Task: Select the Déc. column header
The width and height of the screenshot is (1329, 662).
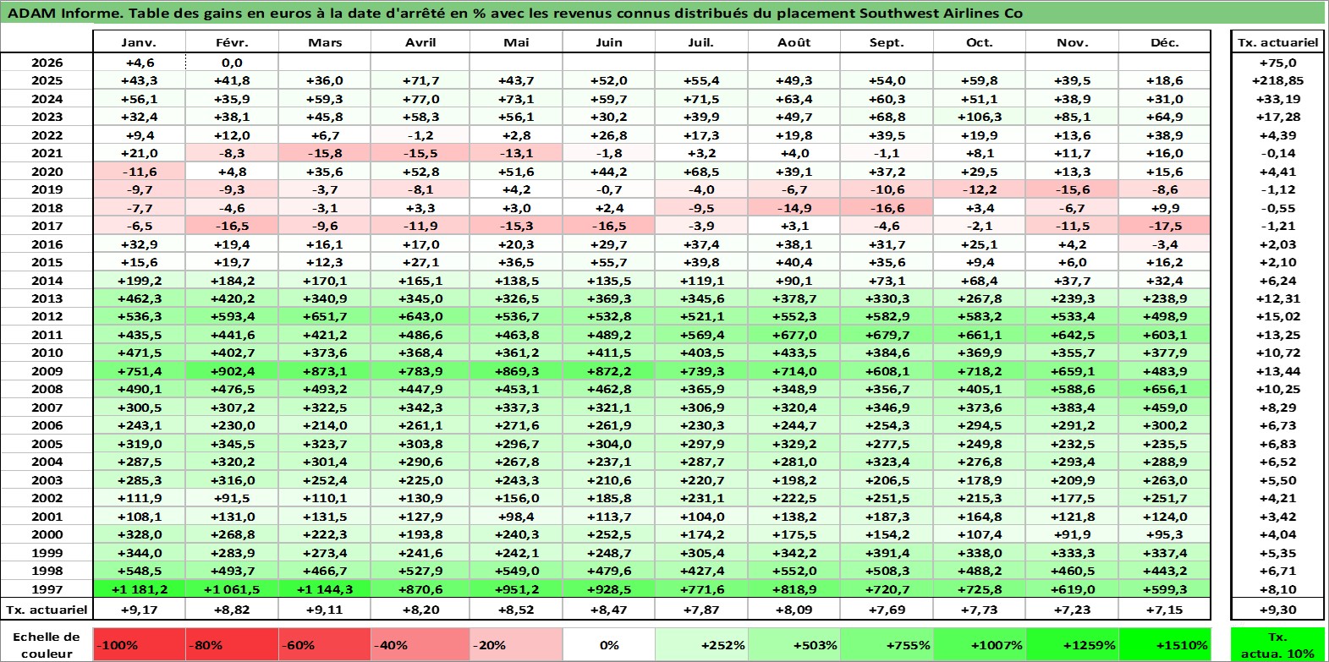Action: pyautogui.click(x=1165, y=42)
